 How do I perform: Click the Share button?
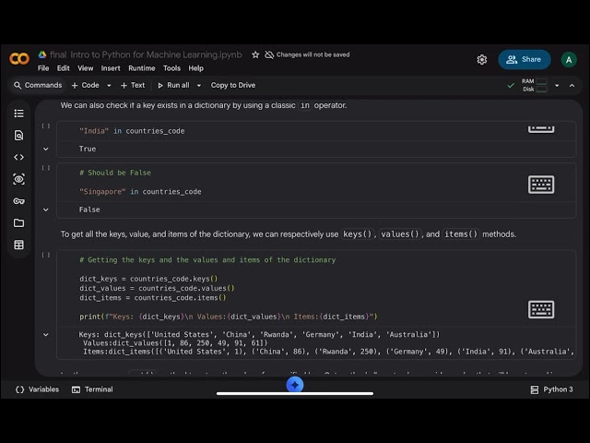point(525,59)
